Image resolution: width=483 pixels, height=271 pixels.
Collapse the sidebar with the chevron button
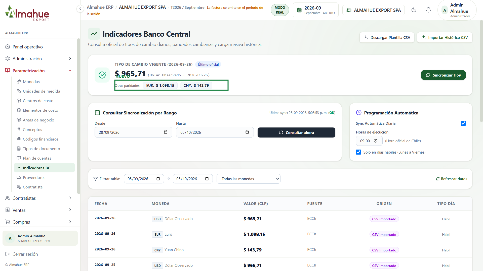point(80,9)
